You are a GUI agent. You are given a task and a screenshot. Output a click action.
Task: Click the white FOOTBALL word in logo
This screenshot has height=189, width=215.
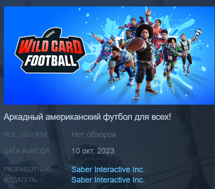51,61
